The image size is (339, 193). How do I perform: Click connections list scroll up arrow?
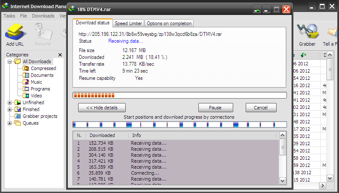283,135
